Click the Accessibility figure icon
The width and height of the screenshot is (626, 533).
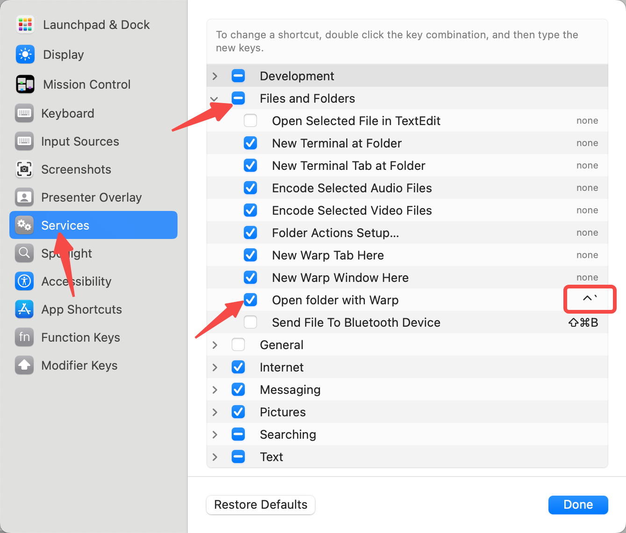[24, 281]
